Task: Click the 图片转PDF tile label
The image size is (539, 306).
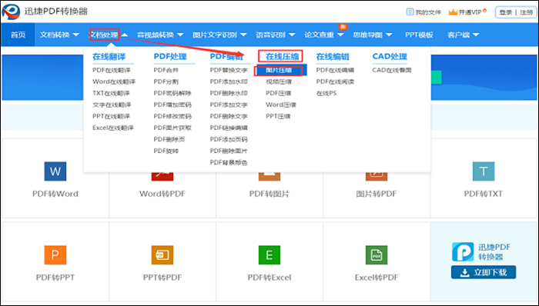Action: pyautogui.click(x=377, y=194)
